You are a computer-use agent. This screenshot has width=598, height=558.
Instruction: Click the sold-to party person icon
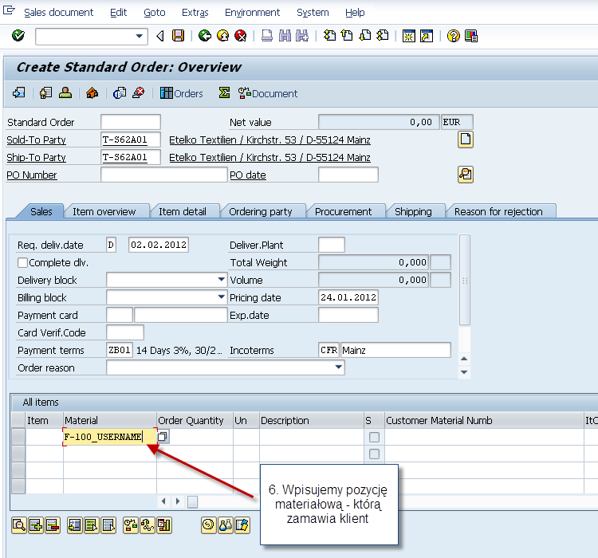[x=65, y=92]
